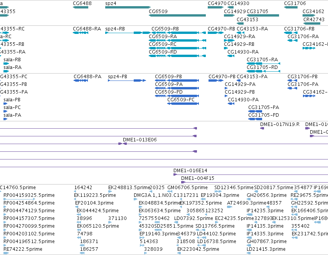Click protein CG43153-PA

coord(252,77)
